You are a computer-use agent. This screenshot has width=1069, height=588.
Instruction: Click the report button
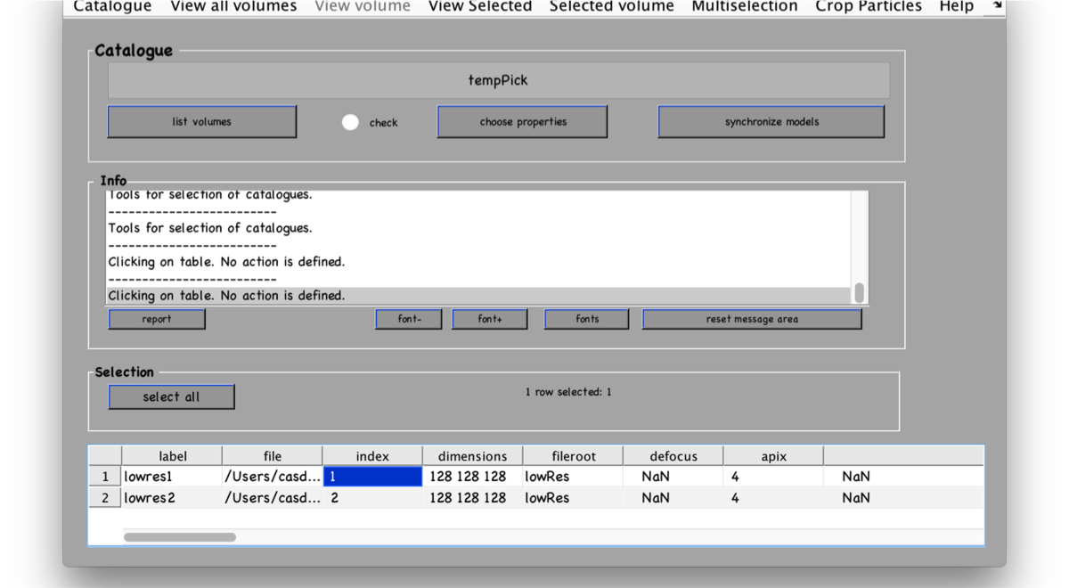coord(157,319)
